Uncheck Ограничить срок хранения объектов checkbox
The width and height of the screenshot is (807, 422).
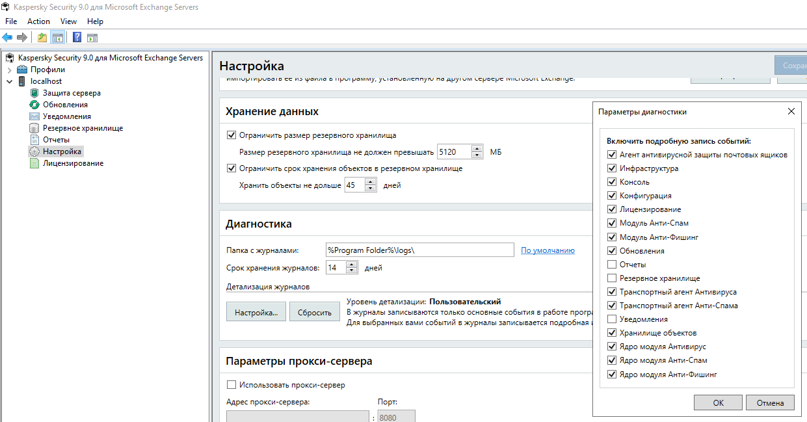click(x=231, y=168)
